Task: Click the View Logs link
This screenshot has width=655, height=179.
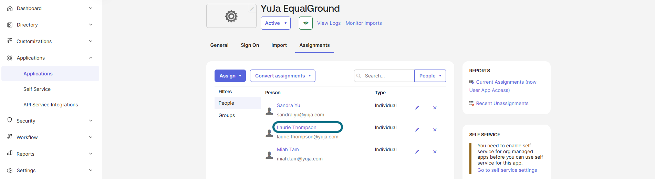Action: (x=329, y=23)
